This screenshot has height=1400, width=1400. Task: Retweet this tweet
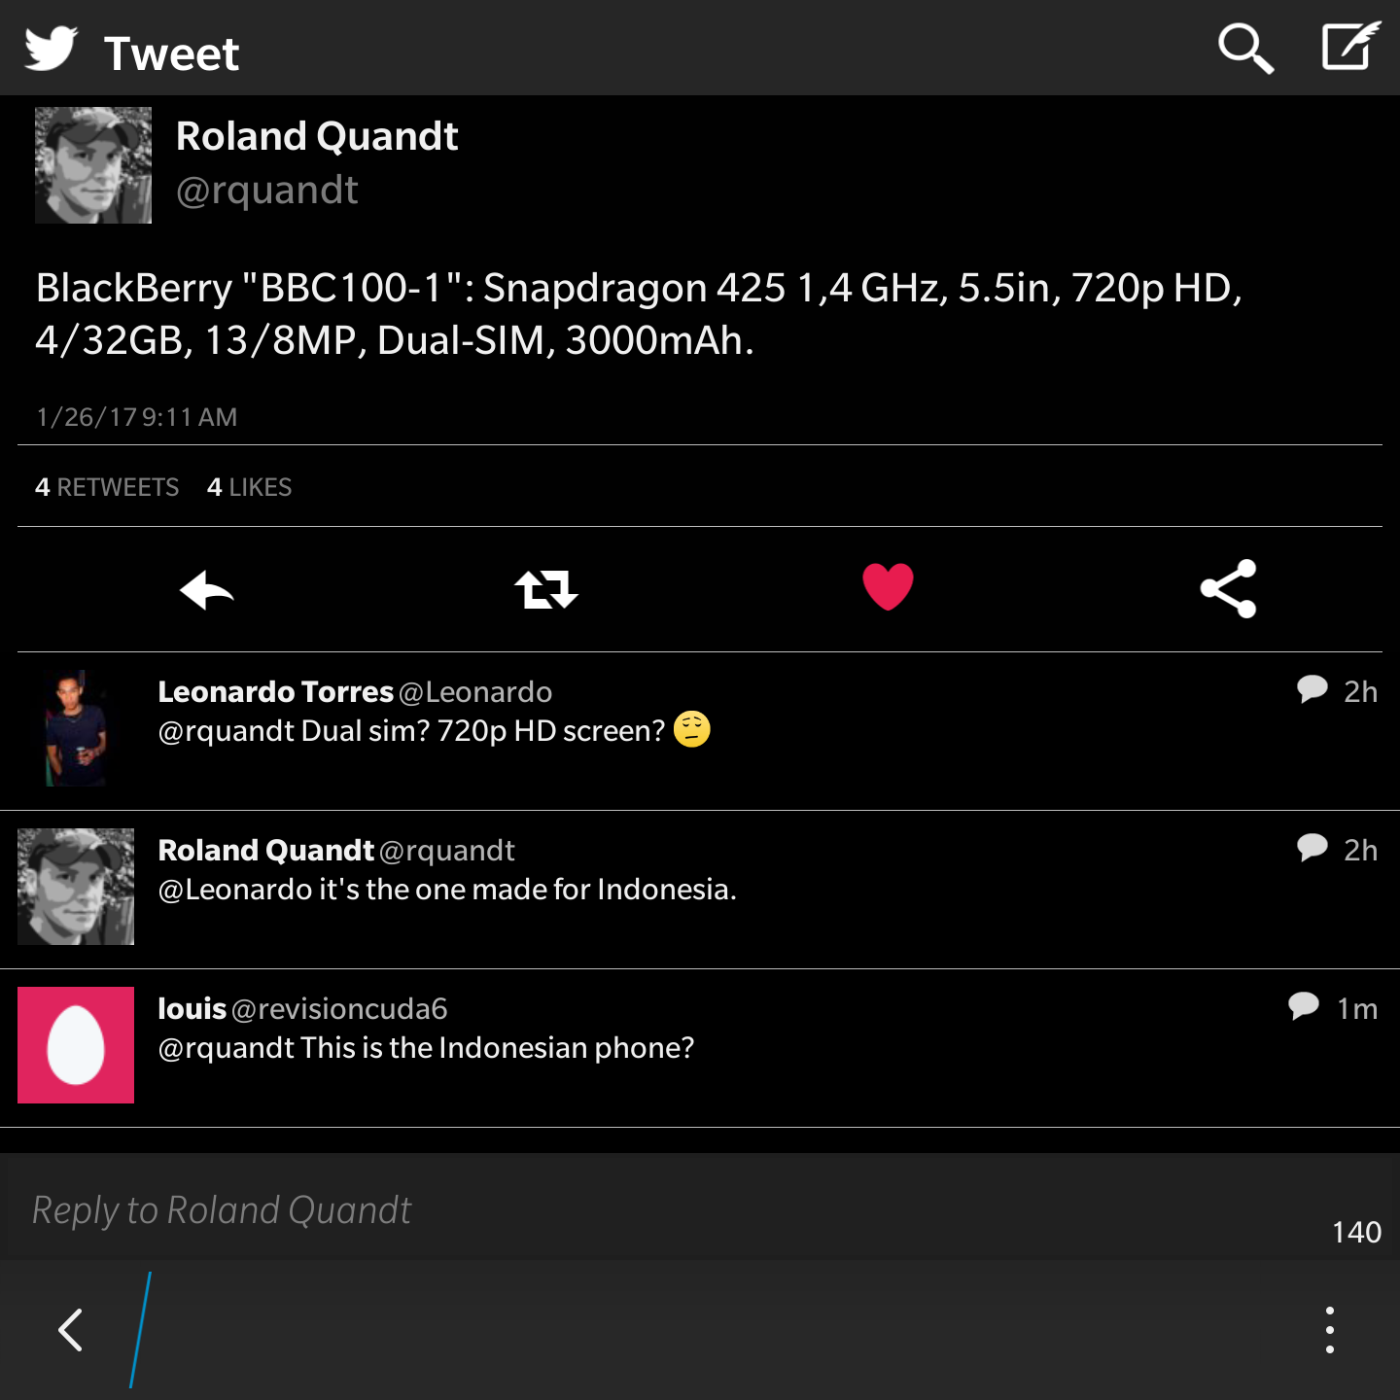click(546, 589)
